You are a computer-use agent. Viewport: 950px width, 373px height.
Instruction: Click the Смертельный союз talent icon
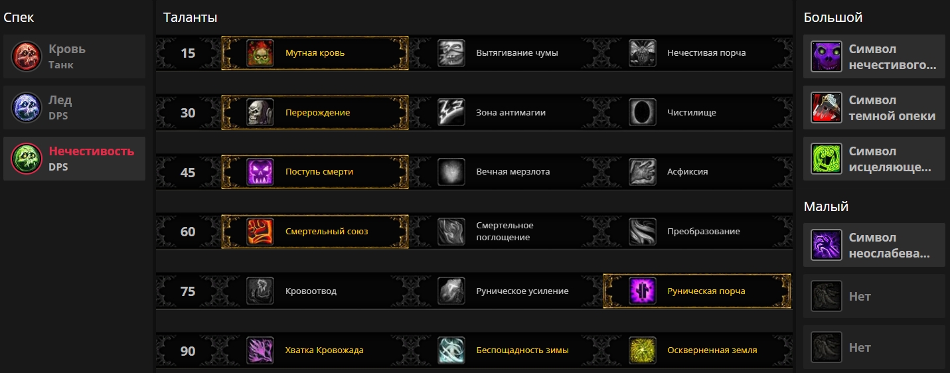tap(260, 232)
